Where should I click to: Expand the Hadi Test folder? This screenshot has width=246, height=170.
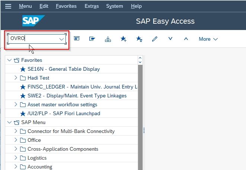pyautogui.click(x=16, y=77)
